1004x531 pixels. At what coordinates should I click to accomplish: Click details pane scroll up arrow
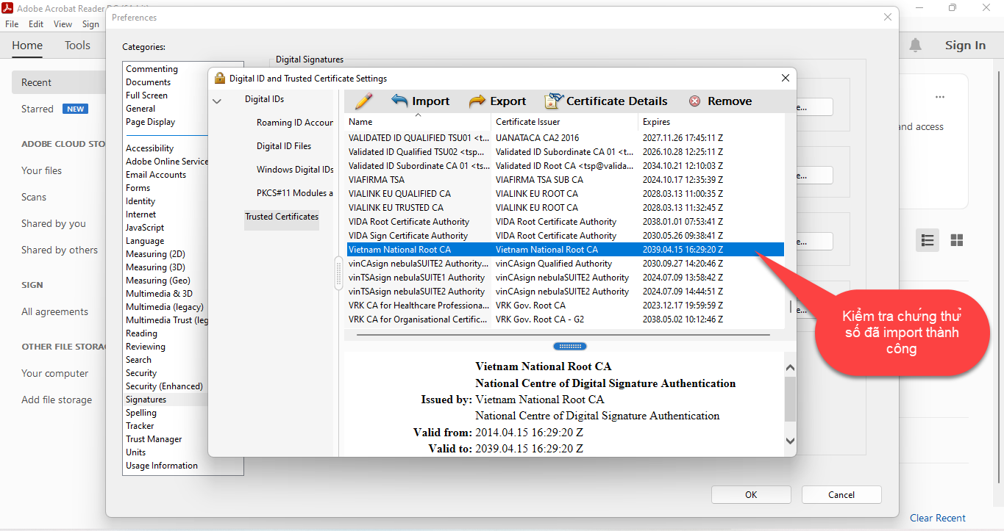click(x=791, y=368)
